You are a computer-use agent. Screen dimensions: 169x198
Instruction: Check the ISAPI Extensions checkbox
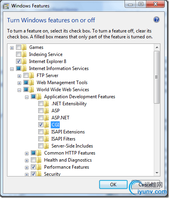pyautogui.click(x=41, y=132)
